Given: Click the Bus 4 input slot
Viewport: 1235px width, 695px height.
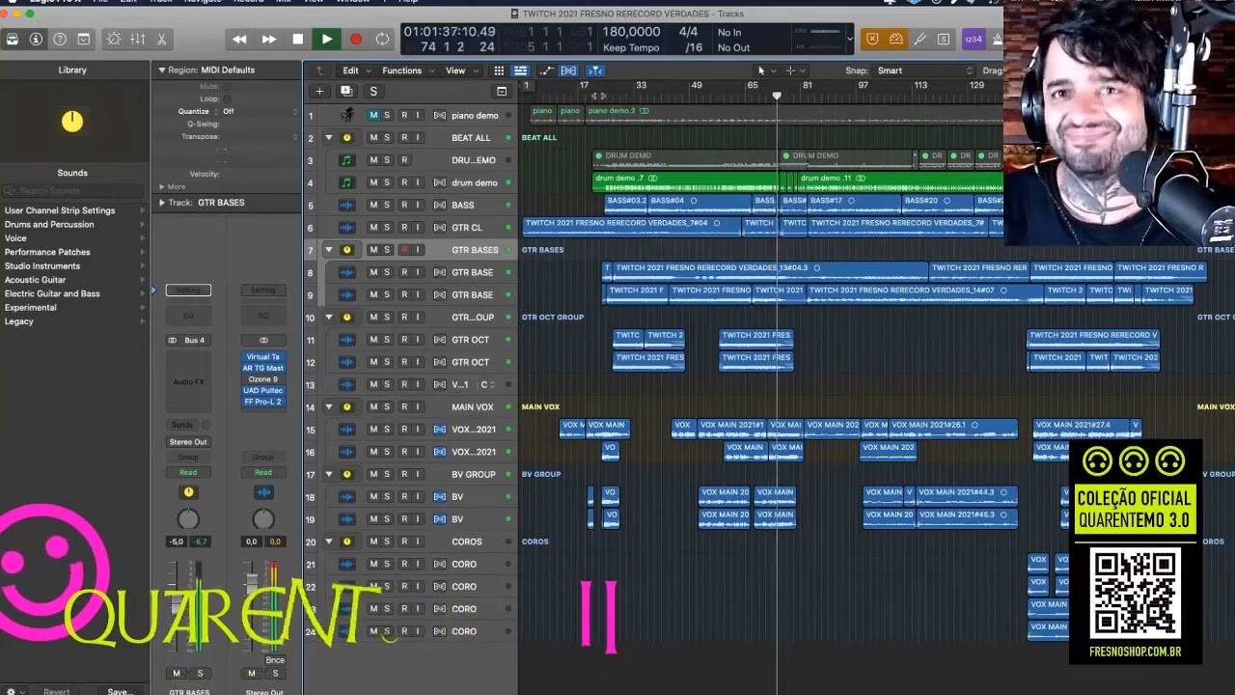Looking at the screenshot, I should point(194,341).
